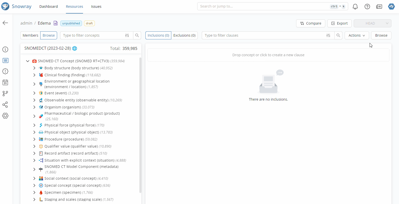
Task: Expand the Clinical finding tree node
Action: pos(34,75)
